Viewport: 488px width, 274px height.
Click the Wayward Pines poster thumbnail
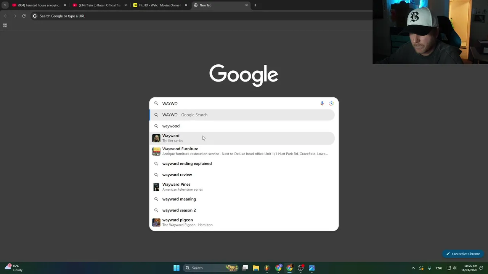156,187
